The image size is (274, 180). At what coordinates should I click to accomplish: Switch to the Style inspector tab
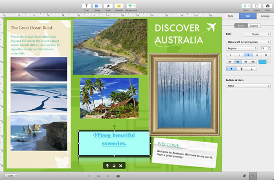coord(231,16)
